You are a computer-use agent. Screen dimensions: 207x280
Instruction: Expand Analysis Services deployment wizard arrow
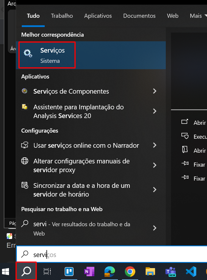click(155, 111)
